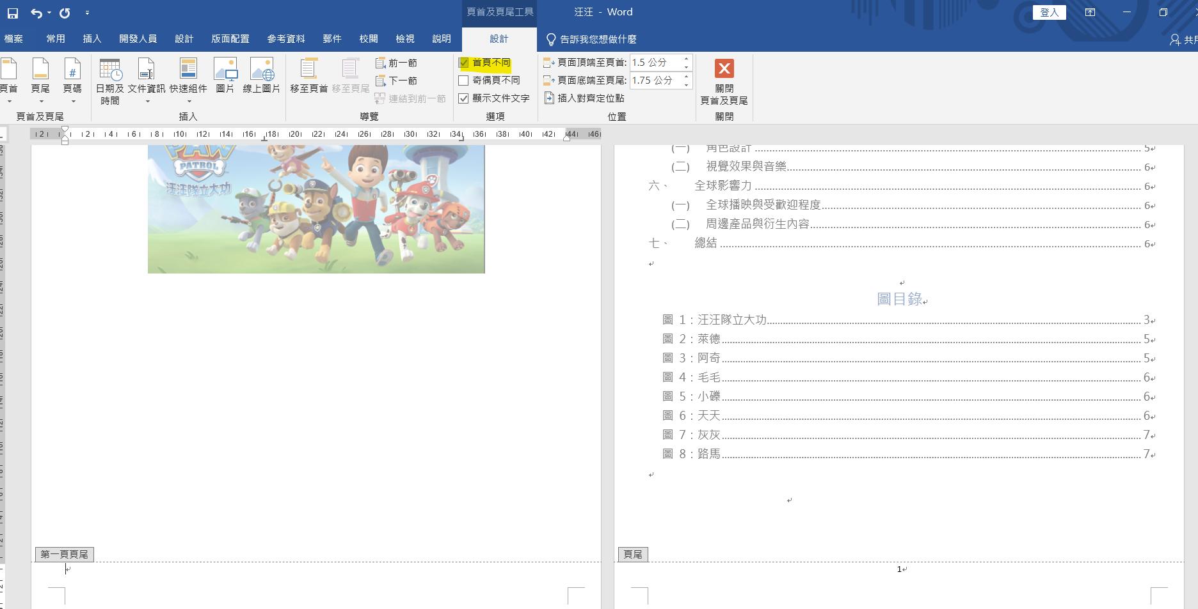Switch to the 校閱 review tab
Screen dimensions: 1198x609
369,39
